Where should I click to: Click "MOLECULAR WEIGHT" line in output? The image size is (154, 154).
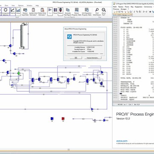(x=128, y=88)
